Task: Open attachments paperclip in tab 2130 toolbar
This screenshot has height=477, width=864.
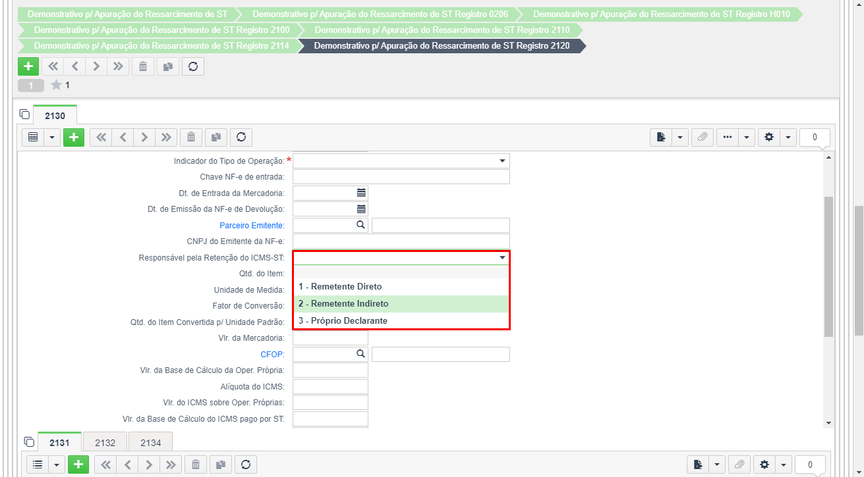Action: pyautogui.click(x=703, y=137)
